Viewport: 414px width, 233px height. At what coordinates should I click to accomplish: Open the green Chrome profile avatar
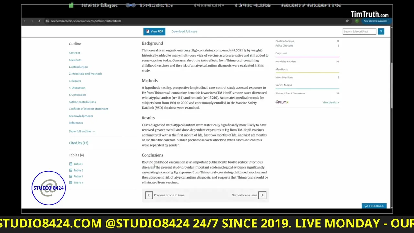(x=357, y=21)
